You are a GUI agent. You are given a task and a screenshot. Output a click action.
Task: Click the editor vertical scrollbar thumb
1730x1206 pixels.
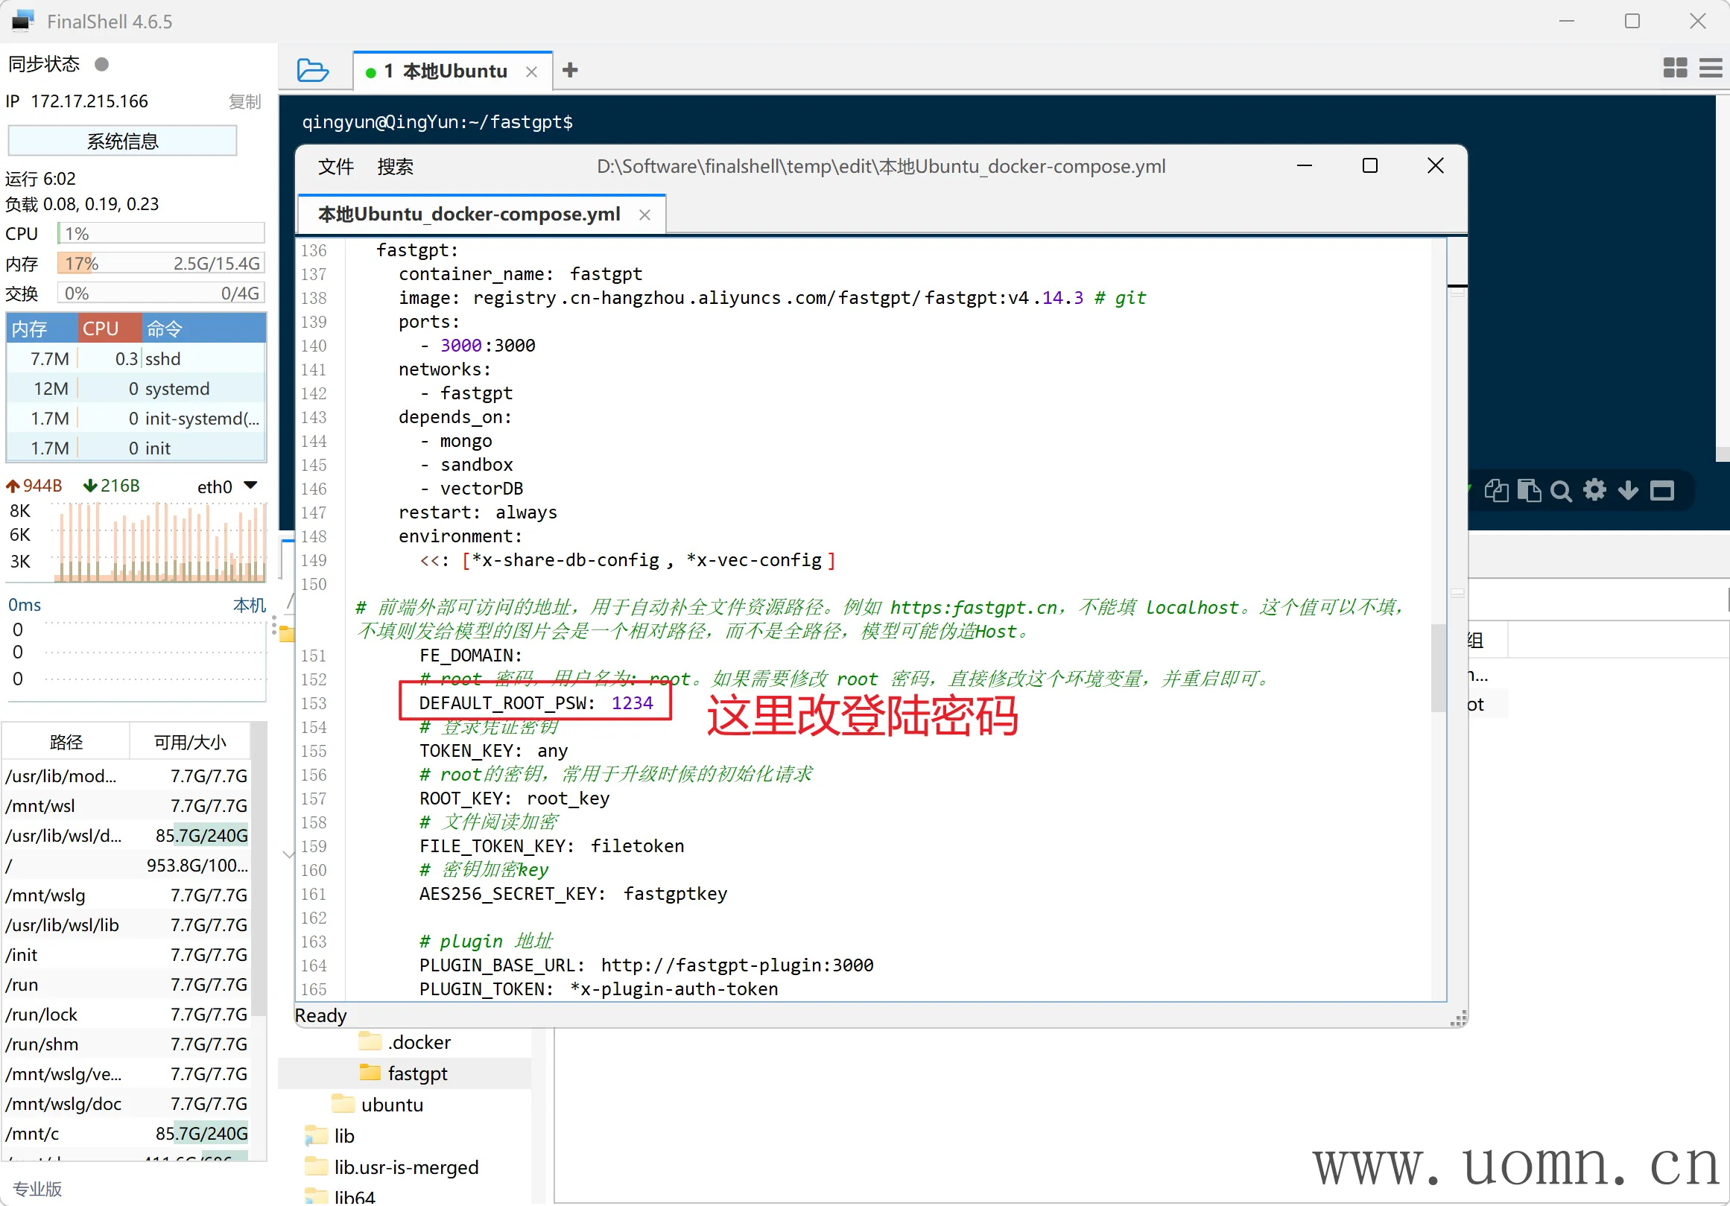[1438, 667]
